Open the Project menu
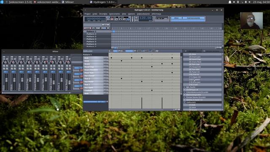This screenshot has height=152, width=270. tap(87, 14)
